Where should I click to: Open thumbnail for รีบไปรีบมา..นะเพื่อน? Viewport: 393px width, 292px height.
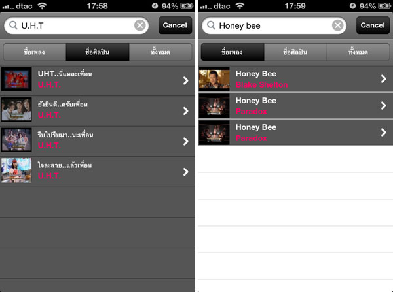coord(16,140)
